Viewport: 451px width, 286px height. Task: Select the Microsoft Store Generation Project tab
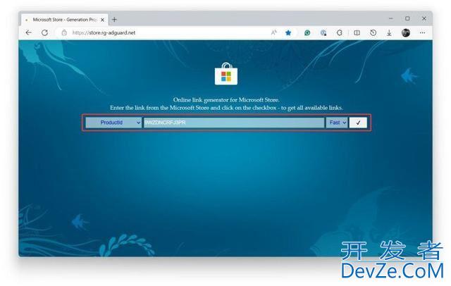[65, 20]
